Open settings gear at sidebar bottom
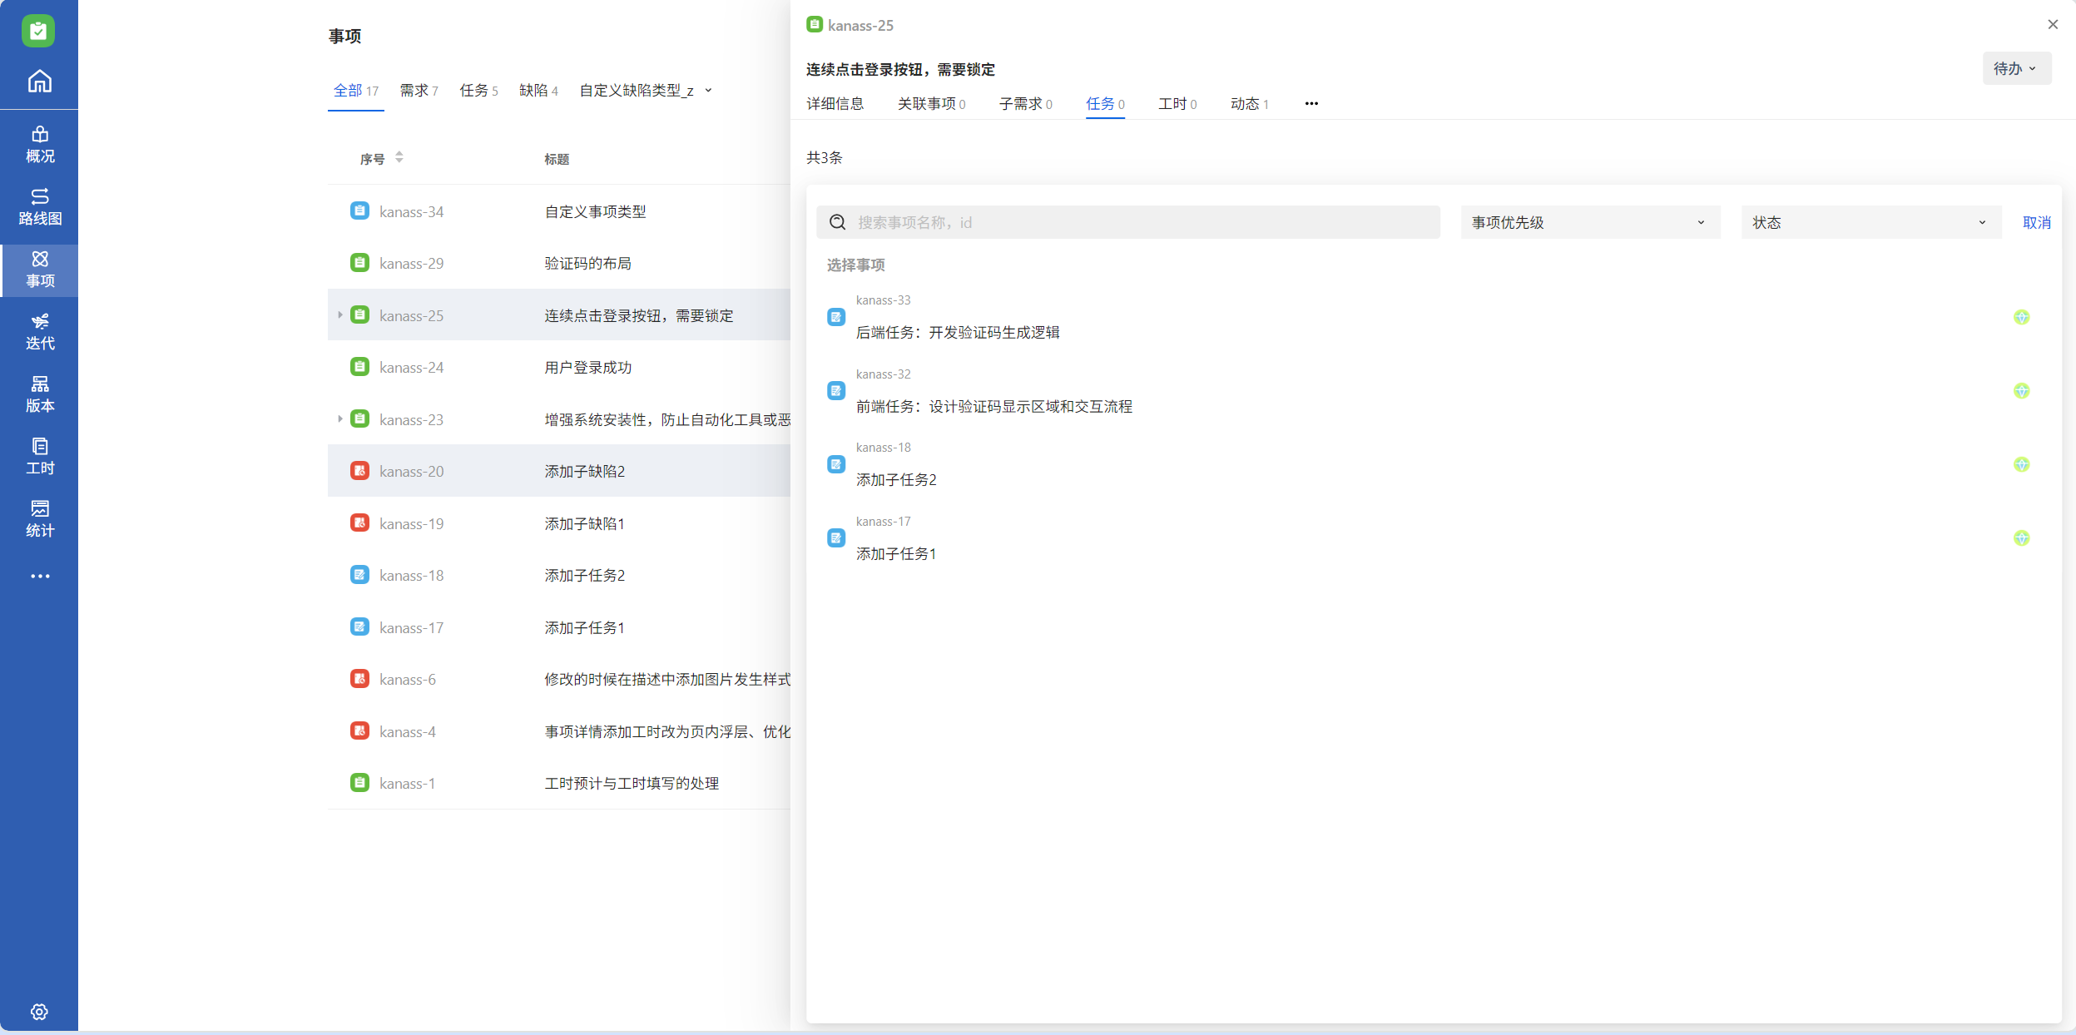 click(x=39, y=1012)
